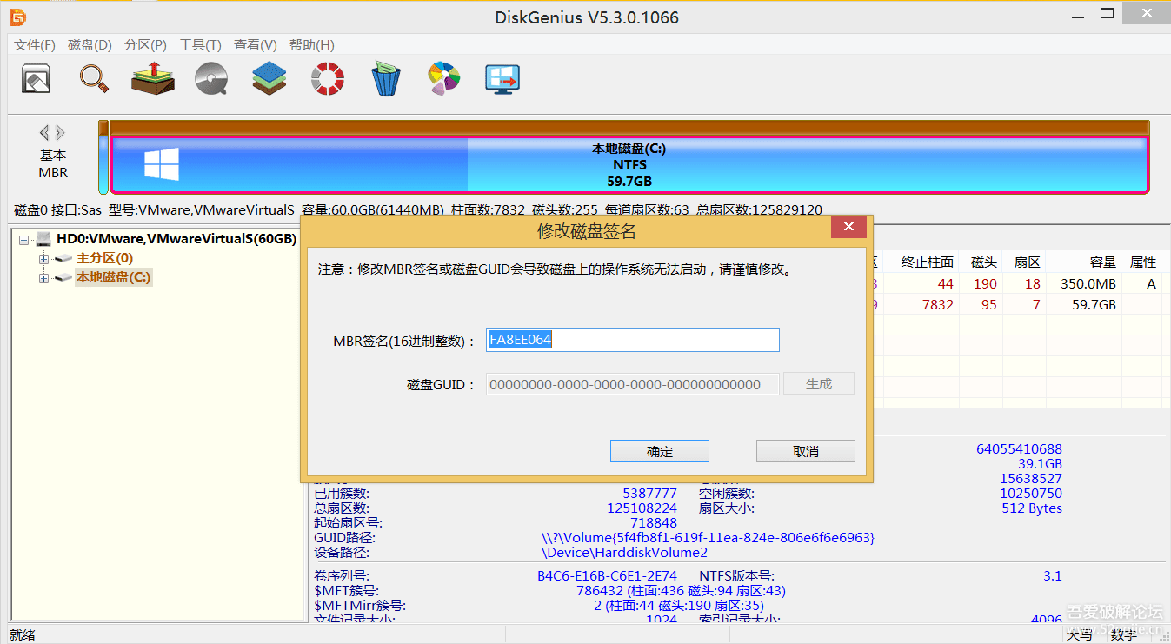Open the virtual disk CD icon
Screen dimensions: 1171x644
(210, 78)
